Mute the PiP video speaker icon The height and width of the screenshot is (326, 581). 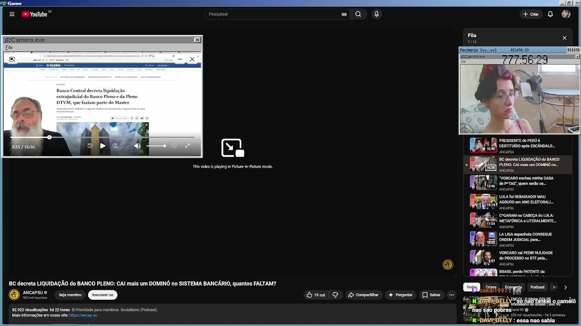(138, 146)
